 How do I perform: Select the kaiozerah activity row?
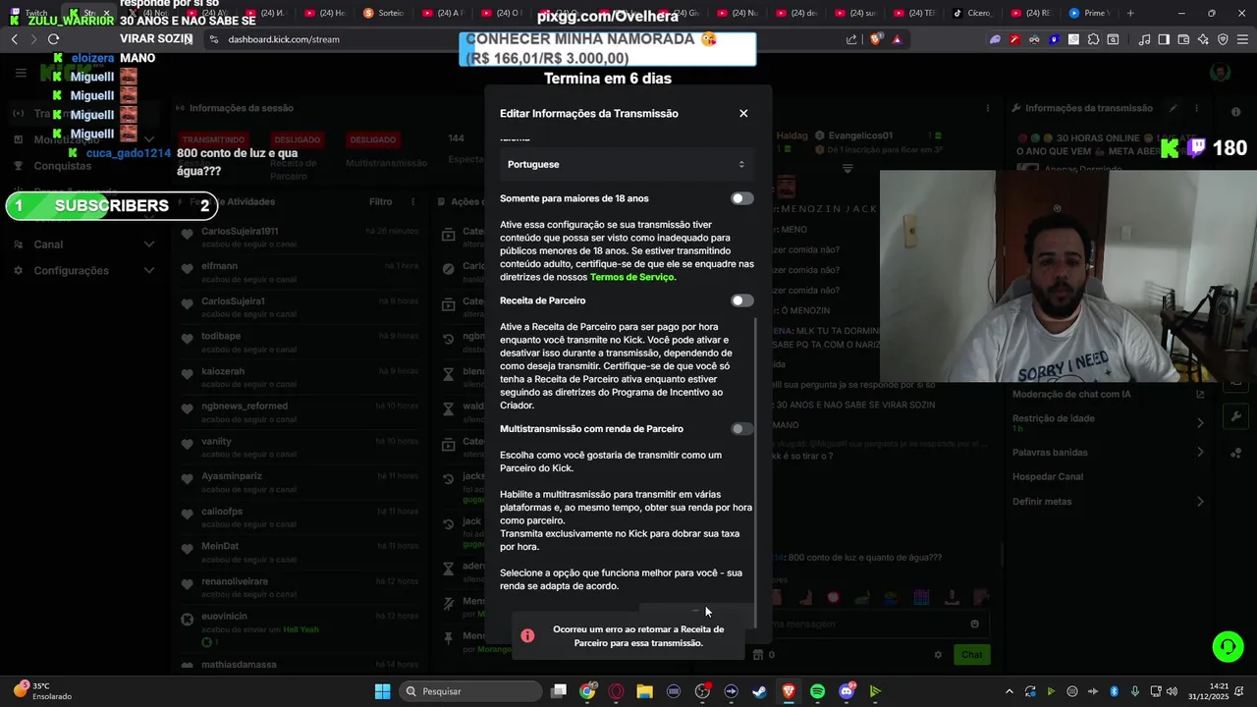click(x=301, y=377)
